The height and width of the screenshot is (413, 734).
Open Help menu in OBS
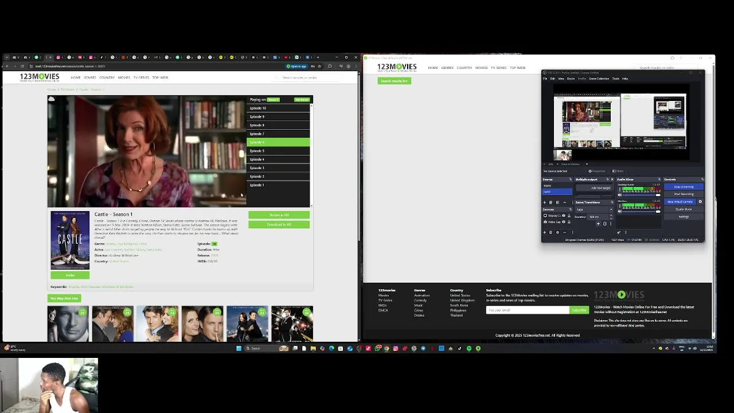click(x=625, y=79)
